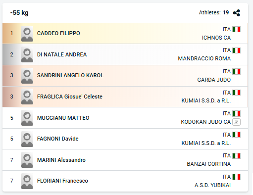Click the MANDRACCIO ROMA club label
This screenshot has width=253, height=195.
(204, 58)
